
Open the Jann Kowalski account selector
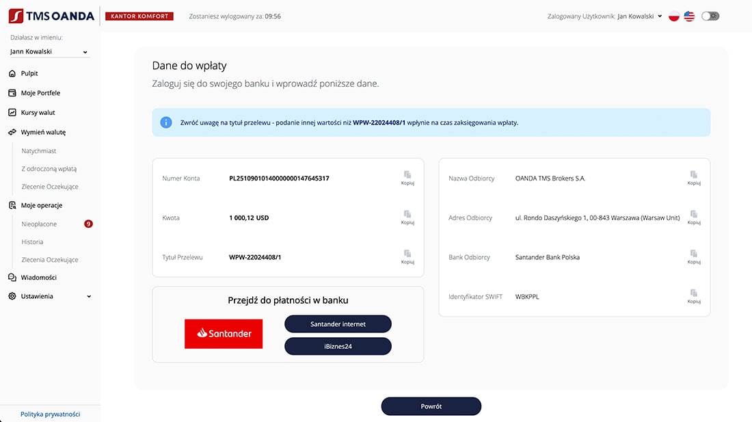pos(49,51)
